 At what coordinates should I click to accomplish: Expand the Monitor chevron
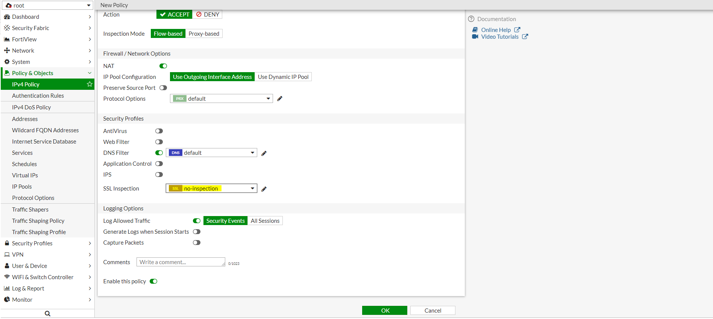[x=90, y=300]
